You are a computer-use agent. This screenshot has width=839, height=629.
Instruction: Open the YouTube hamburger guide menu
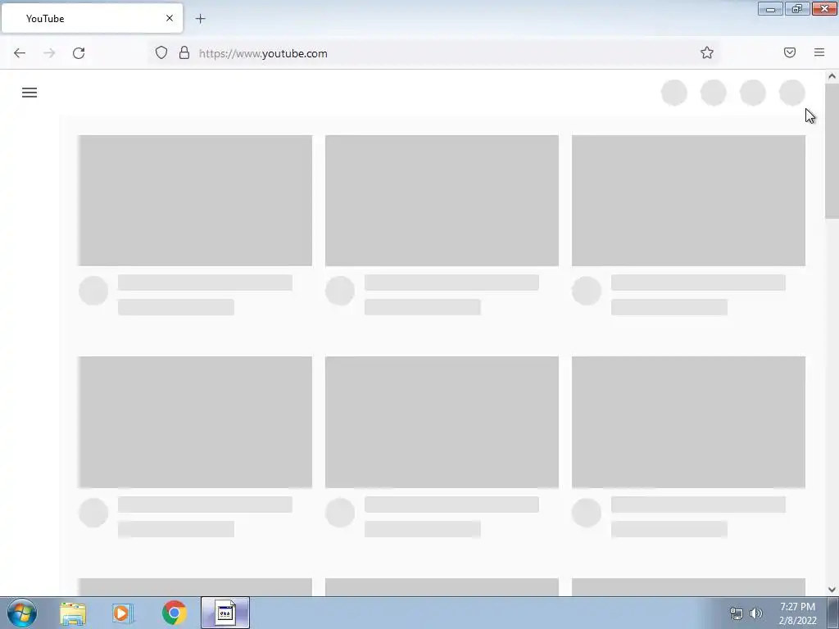point(29,93)
